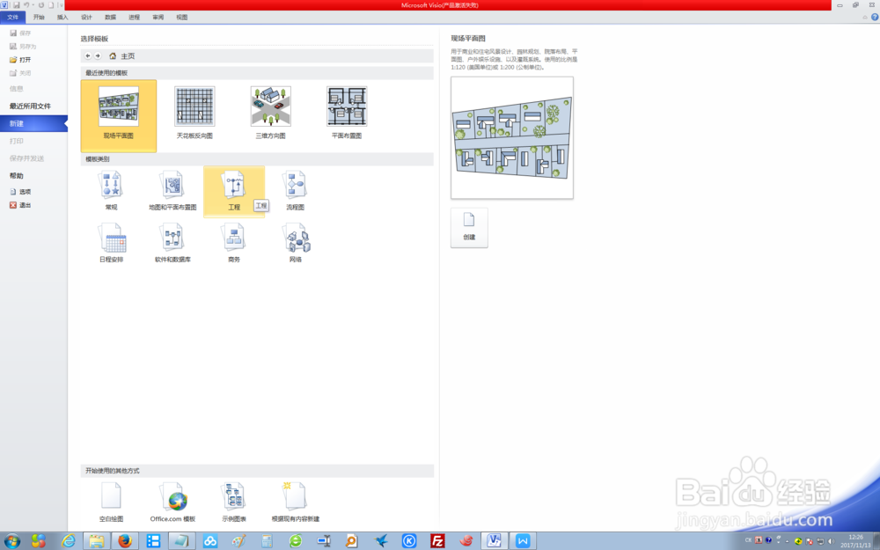
Task: Open the 商务 template category
Action: [x=234, y=243]
